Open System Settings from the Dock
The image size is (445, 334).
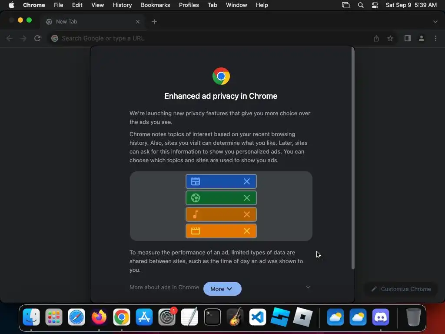(x=167, y=317)
